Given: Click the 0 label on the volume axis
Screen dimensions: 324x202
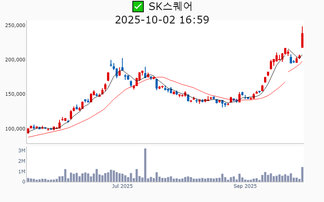Looking at the screenshot, I should [24, 182].
